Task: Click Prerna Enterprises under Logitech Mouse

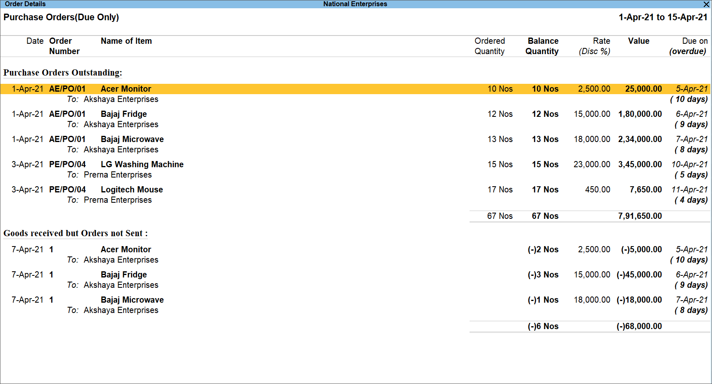Action: pos(118,200)
